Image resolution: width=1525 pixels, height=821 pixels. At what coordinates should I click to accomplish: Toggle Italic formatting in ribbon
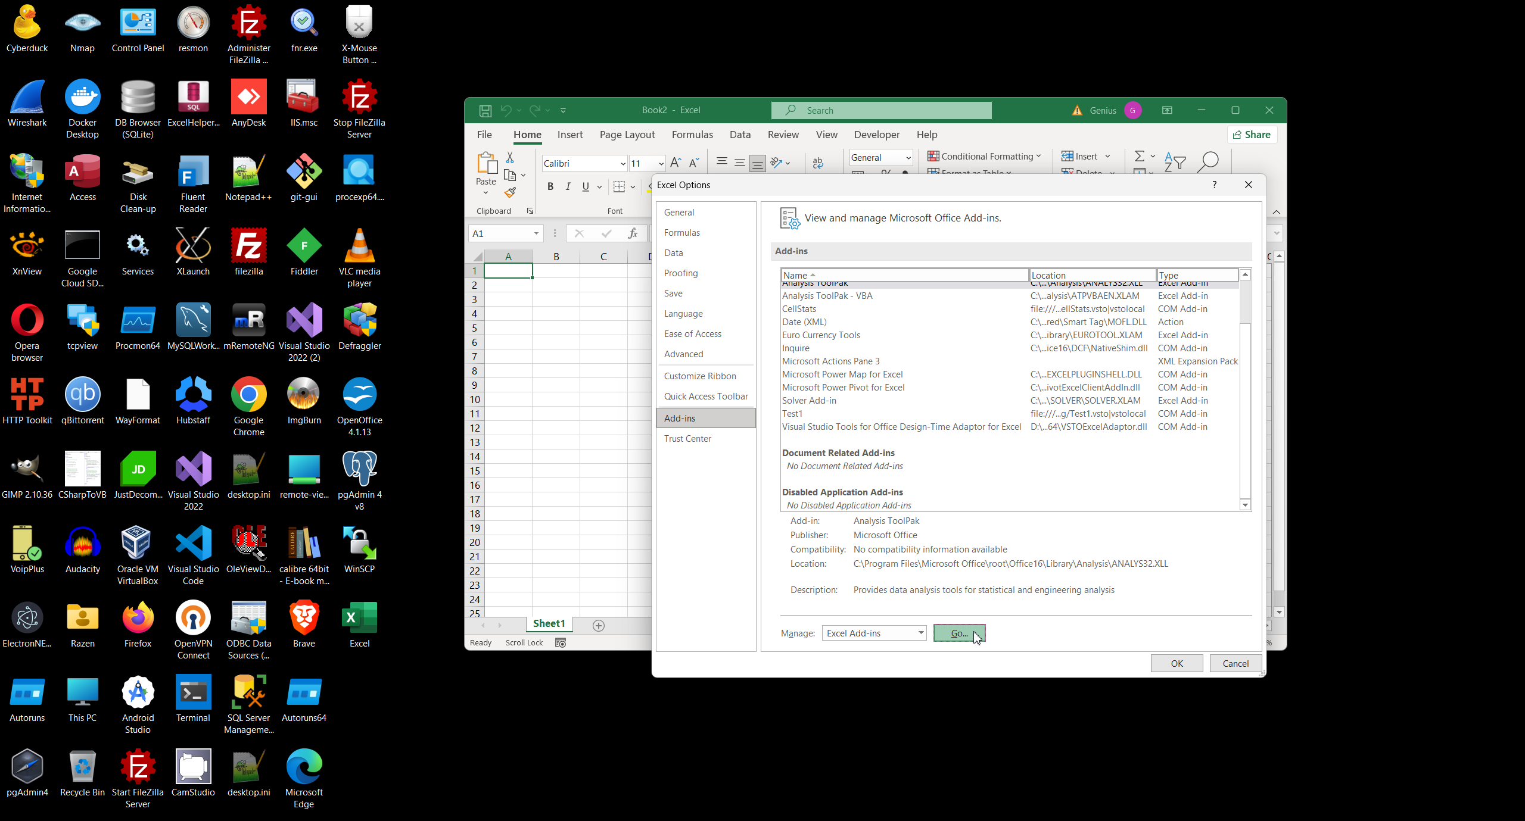(x=568, y=186)
